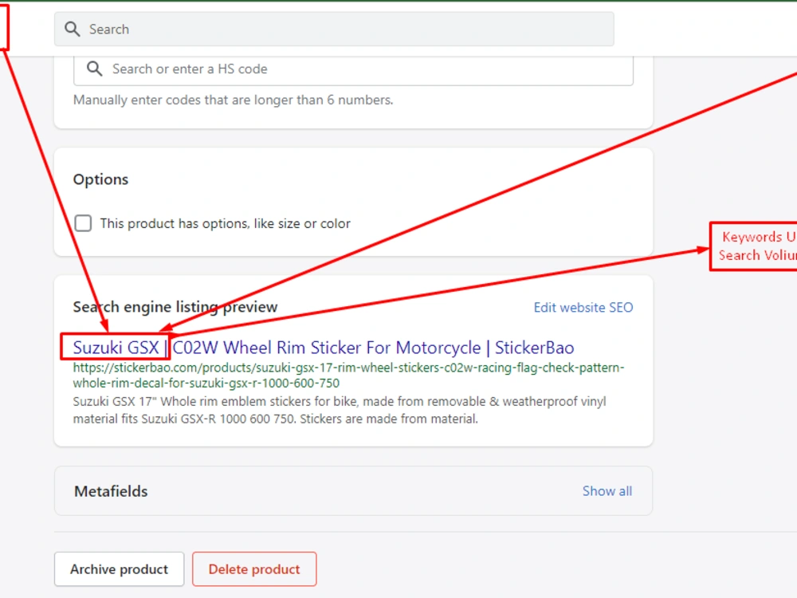
Task: Open Show all under Metafields
Action: click(x=607, y=491)
